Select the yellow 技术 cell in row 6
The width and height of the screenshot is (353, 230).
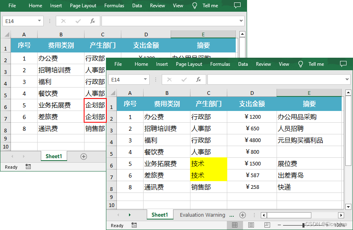coord(209,163)
